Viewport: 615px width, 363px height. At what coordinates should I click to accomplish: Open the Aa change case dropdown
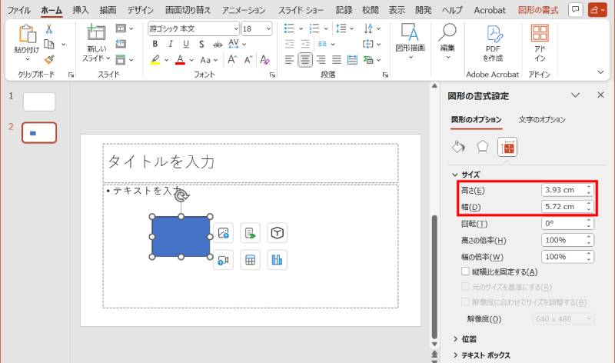[208, 60]
